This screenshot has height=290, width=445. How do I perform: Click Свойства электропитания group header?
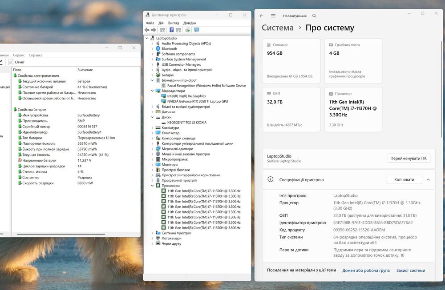tap(38, 75)
